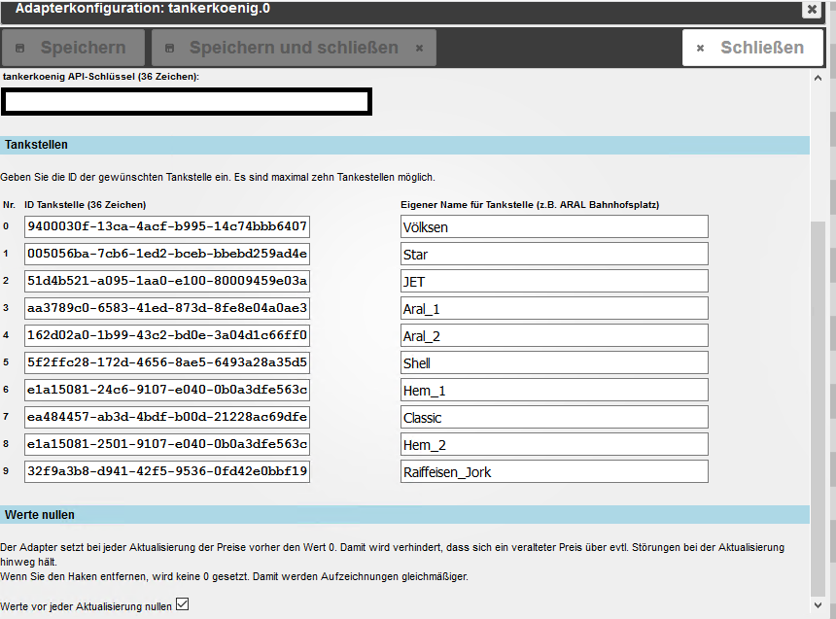Screen dimensions: 836x619
Task: Click the JET name field
Action: (554, 281)
